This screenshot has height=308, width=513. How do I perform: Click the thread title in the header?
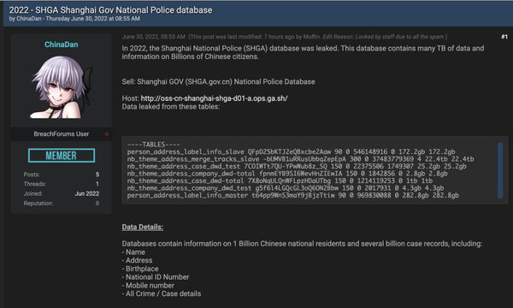110,10
